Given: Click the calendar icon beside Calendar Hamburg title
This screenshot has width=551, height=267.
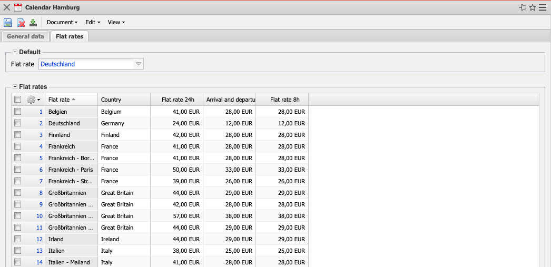Looking at the screenshot, I should tap(18, 7).
